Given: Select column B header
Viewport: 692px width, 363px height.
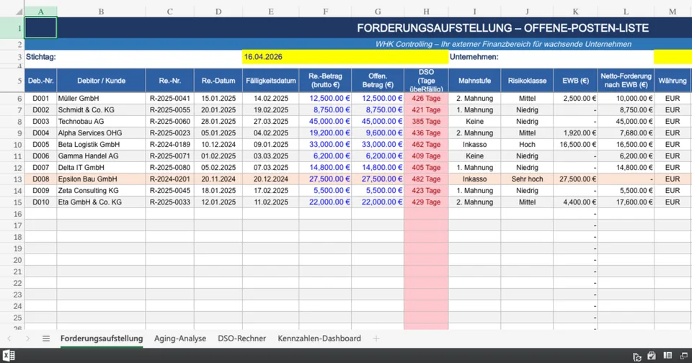Looking at the screenshot, I should coord(101,12).
